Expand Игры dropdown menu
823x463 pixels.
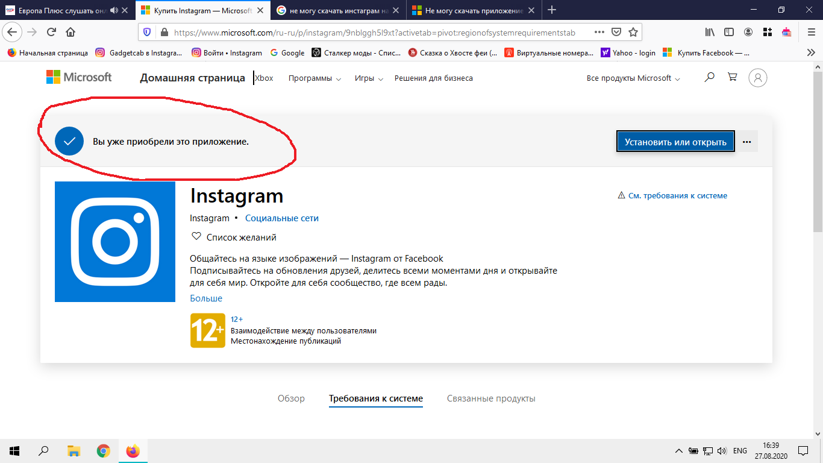click(369, 78)
